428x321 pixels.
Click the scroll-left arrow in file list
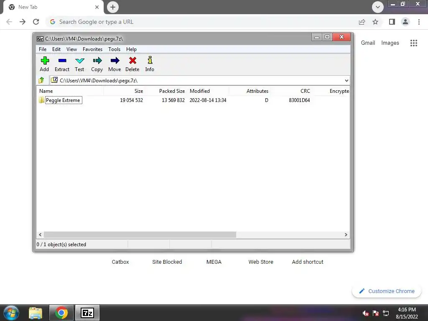pos(40,234)
